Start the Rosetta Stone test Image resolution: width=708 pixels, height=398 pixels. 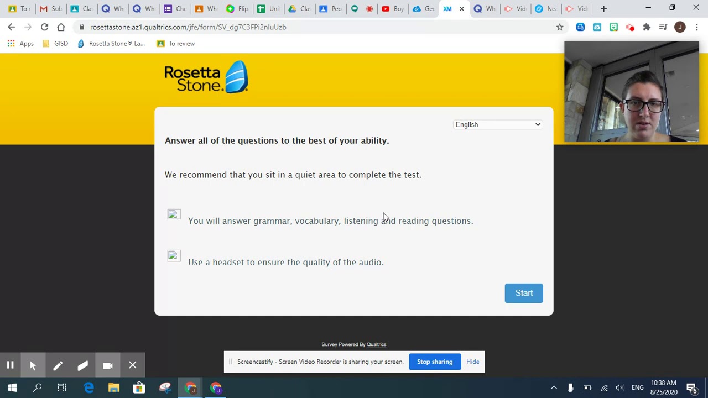(524, 293)
